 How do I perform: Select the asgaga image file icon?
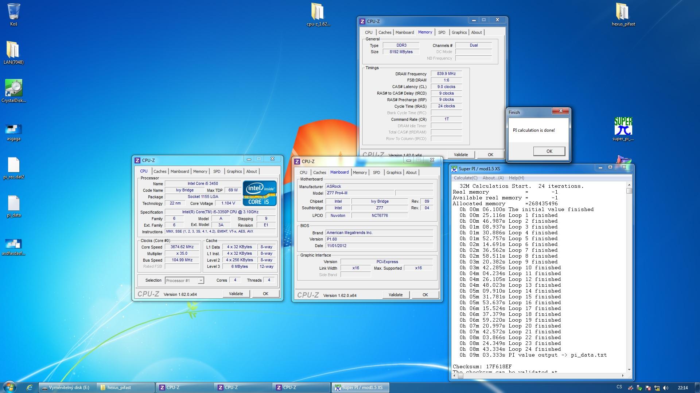coord(13,132)
